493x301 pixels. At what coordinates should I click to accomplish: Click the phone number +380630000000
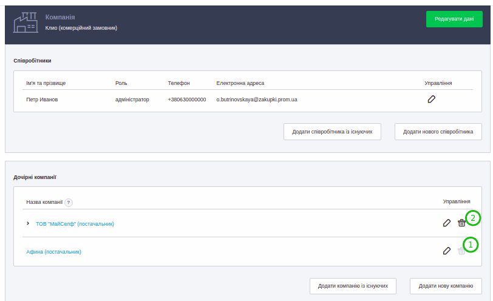(186, 100)
